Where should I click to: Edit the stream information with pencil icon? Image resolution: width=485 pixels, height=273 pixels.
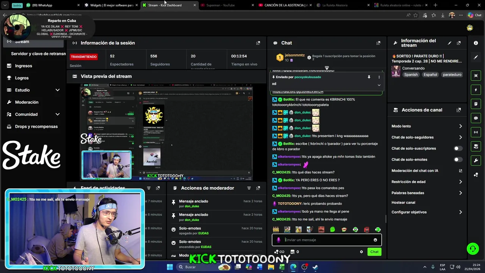(x=449, y=43)
